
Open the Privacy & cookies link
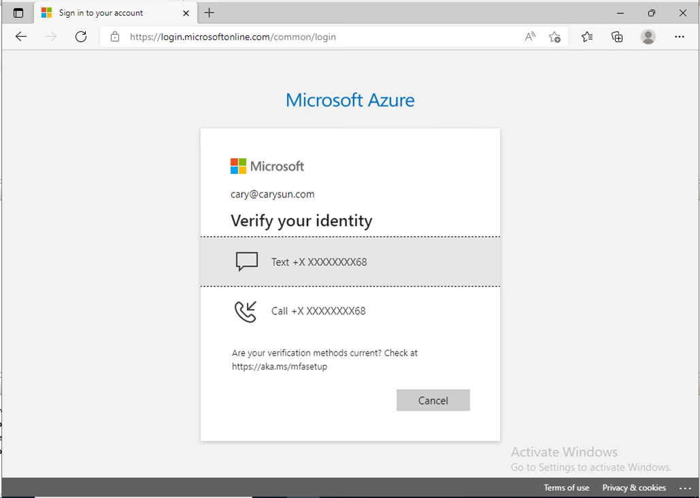(634, 488)
